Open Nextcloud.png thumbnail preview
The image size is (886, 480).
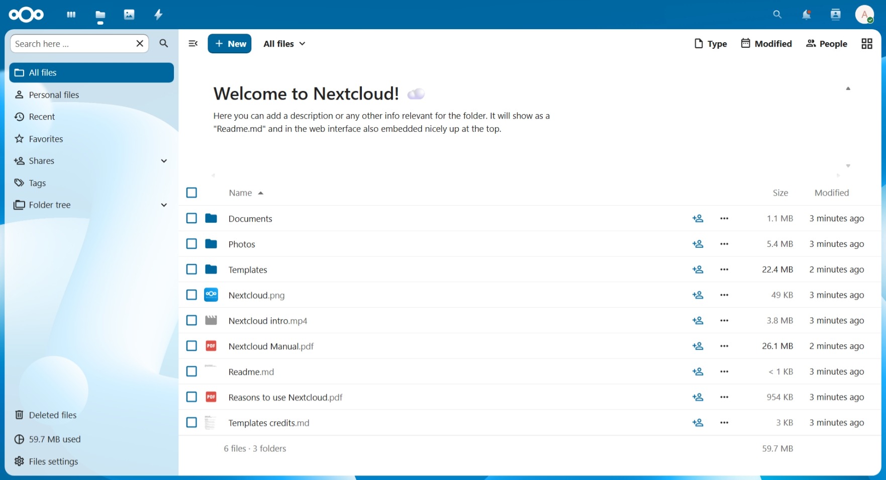tap(211, 295)
